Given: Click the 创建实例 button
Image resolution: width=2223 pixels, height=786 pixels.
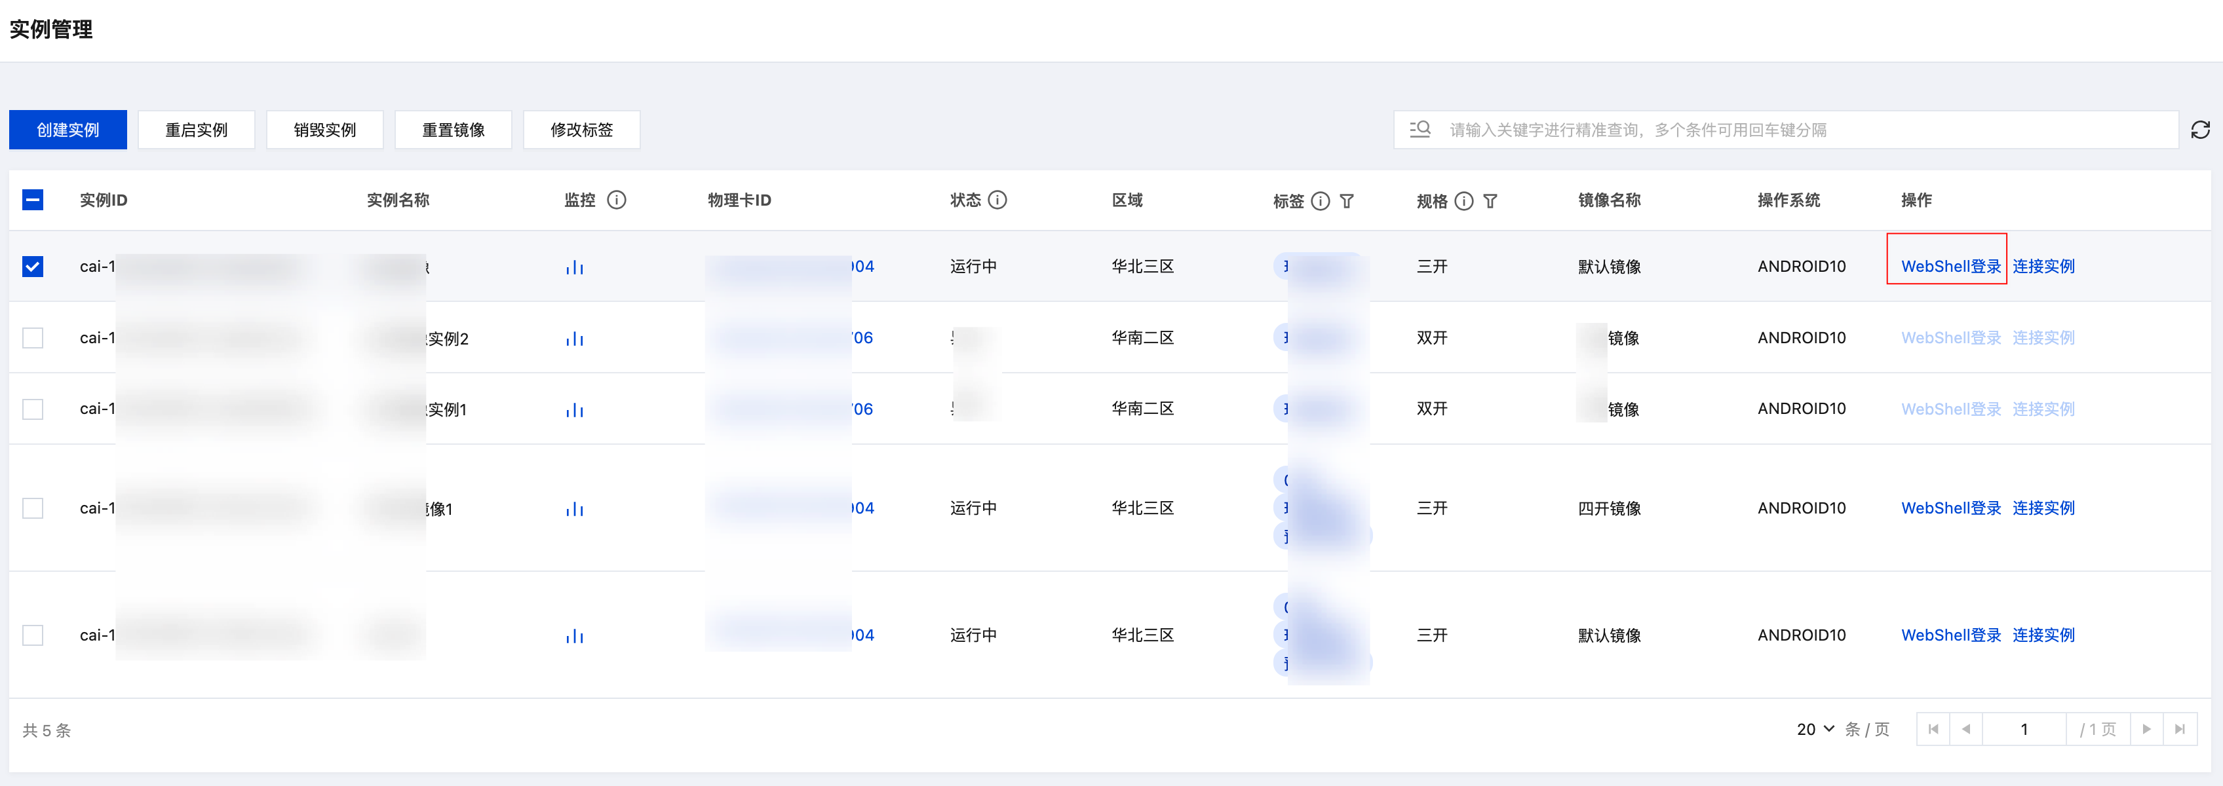Looking at the screenshot, I should pos(68,130).
